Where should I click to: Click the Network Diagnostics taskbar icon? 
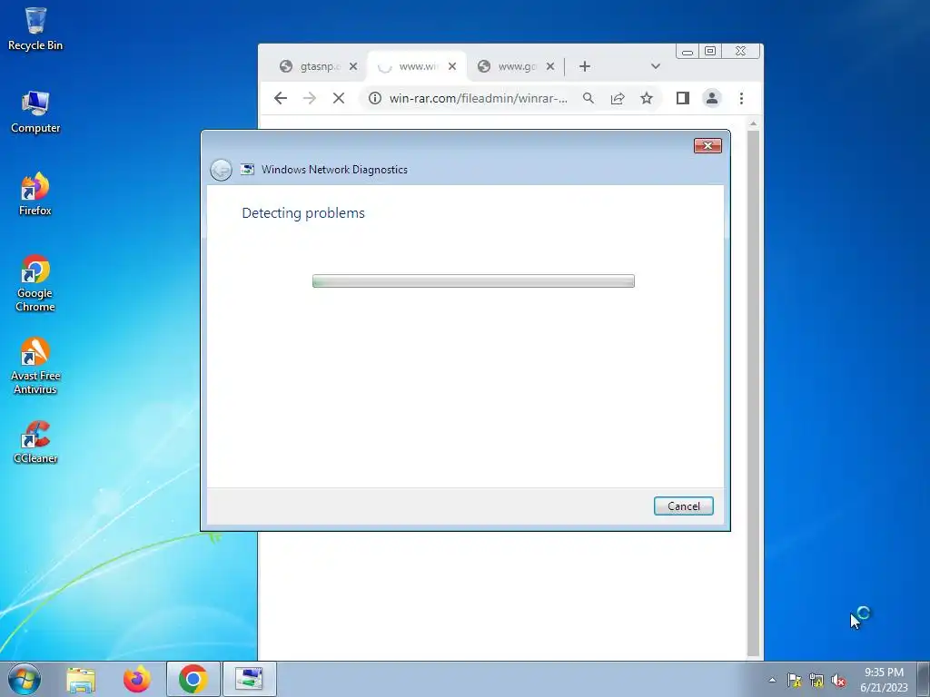click(x=249, y=679)
